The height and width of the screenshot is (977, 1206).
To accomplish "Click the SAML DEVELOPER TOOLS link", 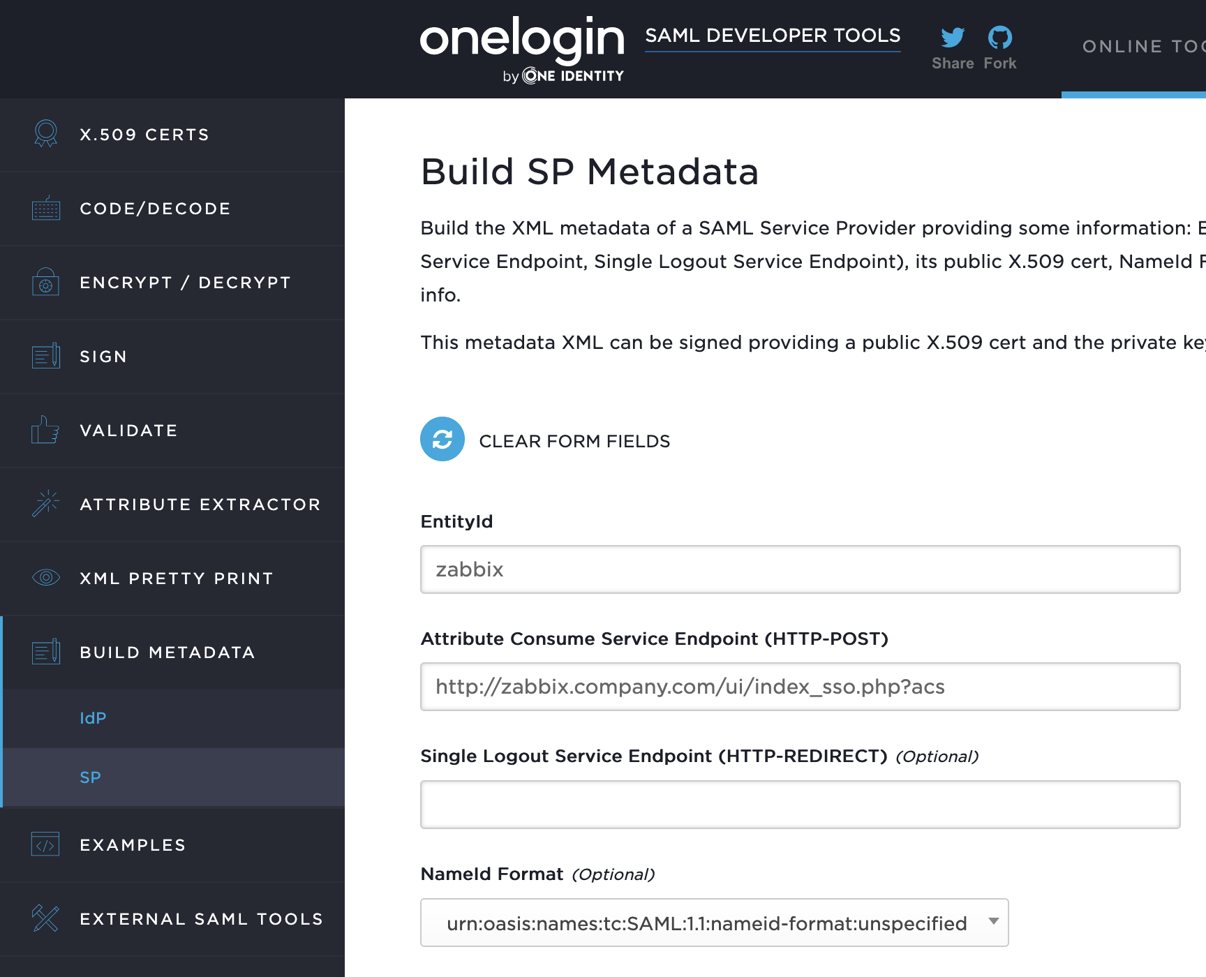I will [773, 36].
